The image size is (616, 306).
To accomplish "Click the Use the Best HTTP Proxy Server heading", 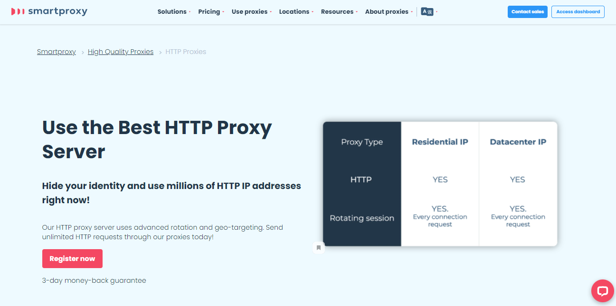I will click(x=157, y=139).
